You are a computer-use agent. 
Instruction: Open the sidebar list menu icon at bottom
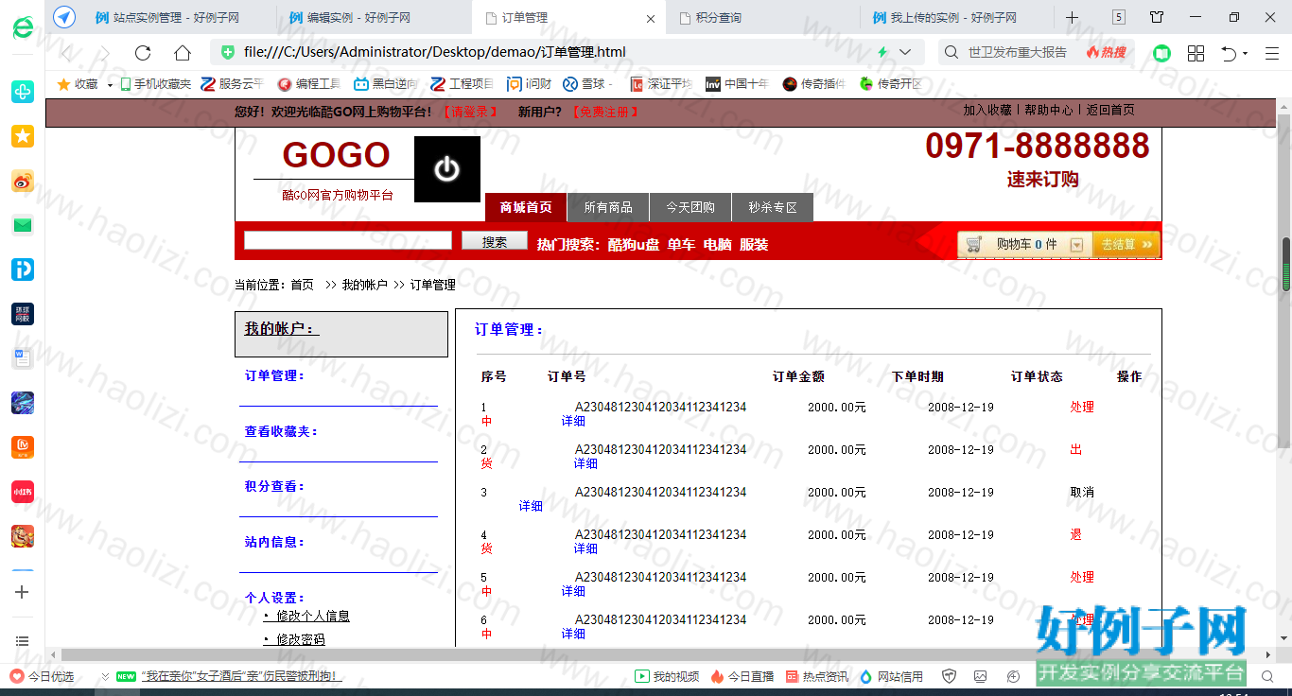click(23, 641)
